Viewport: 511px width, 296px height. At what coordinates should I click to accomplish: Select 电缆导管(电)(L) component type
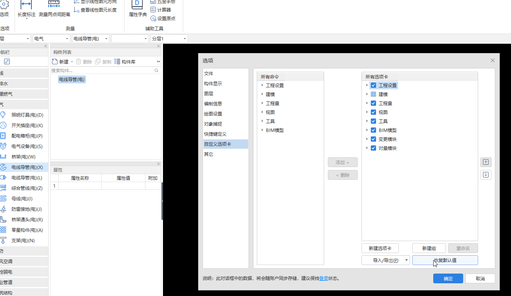click(x=24, y=178)
